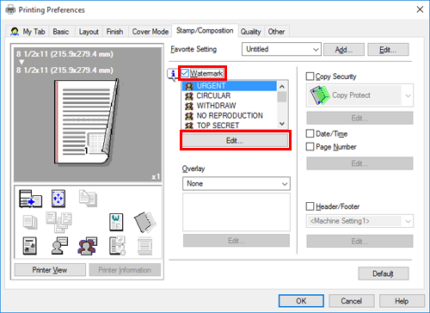
Task: Click the document quality page icon
Action: click(x=29, y=246)
